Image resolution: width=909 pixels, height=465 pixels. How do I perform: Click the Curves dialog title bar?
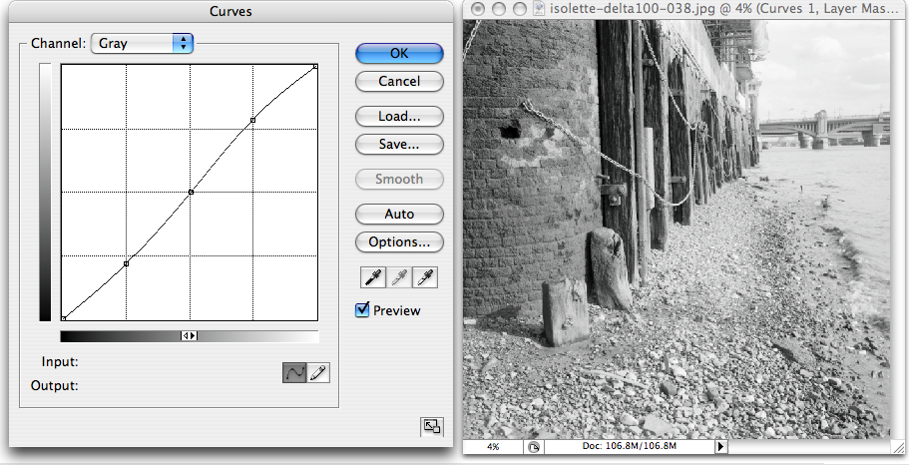[230, 11]
